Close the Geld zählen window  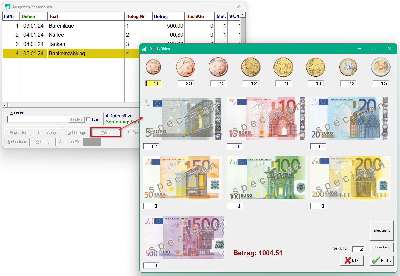[x=389, y=48]
